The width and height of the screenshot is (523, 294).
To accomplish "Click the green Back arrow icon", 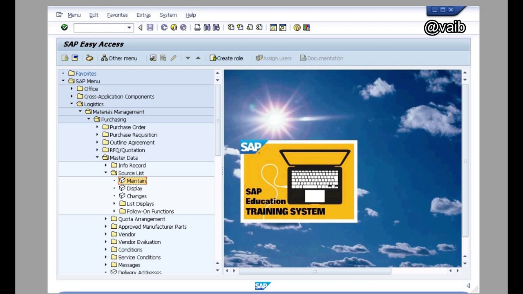I will pos(164,27).
